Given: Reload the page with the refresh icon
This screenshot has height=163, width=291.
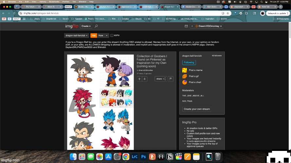Looking at the screenshot, I should [x=14, y=13].
